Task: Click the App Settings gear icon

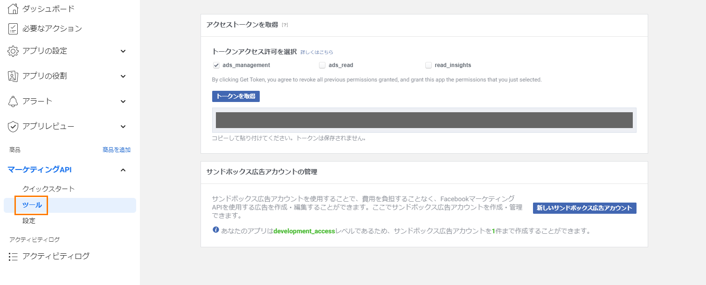Action: tap(13, 51)
